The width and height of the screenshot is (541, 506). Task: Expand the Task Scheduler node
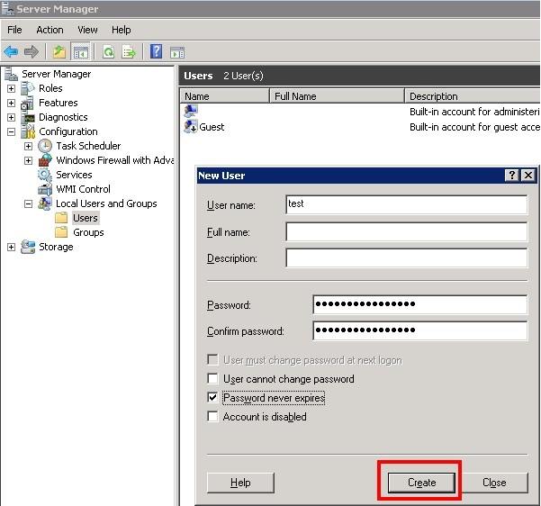28,147
